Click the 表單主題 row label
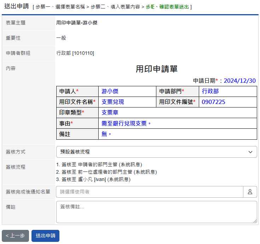 pos(16,23)
